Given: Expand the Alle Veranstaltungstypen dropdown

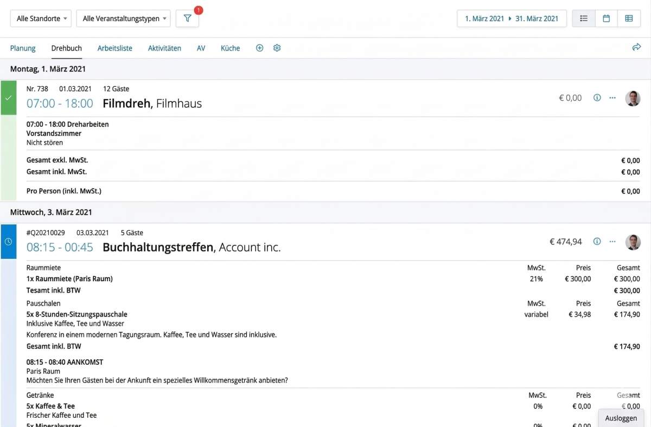Looking at the screenshot, I should (x=123, y=18).
